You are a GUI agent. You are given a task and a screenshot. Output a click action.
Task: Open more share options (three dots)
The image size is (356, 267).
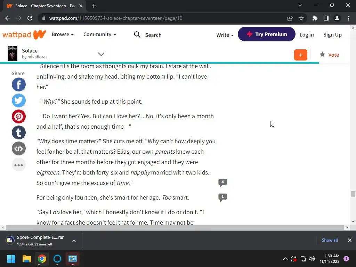pyautogui.click(x=19, y=165)
